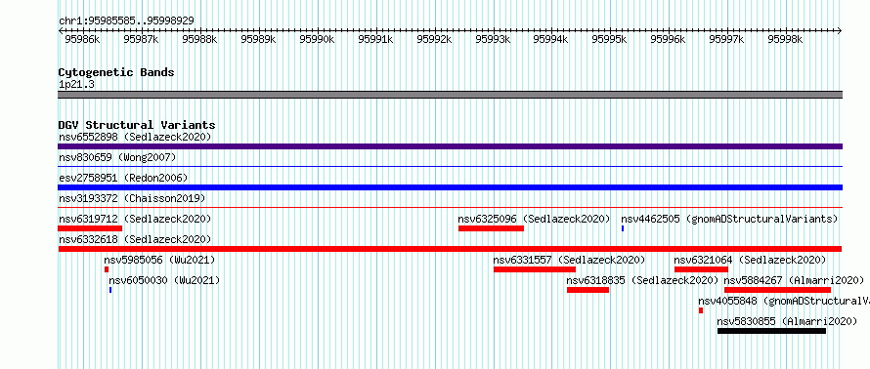
Task: Click the 95998k ruler tick label
Action: 785,39
